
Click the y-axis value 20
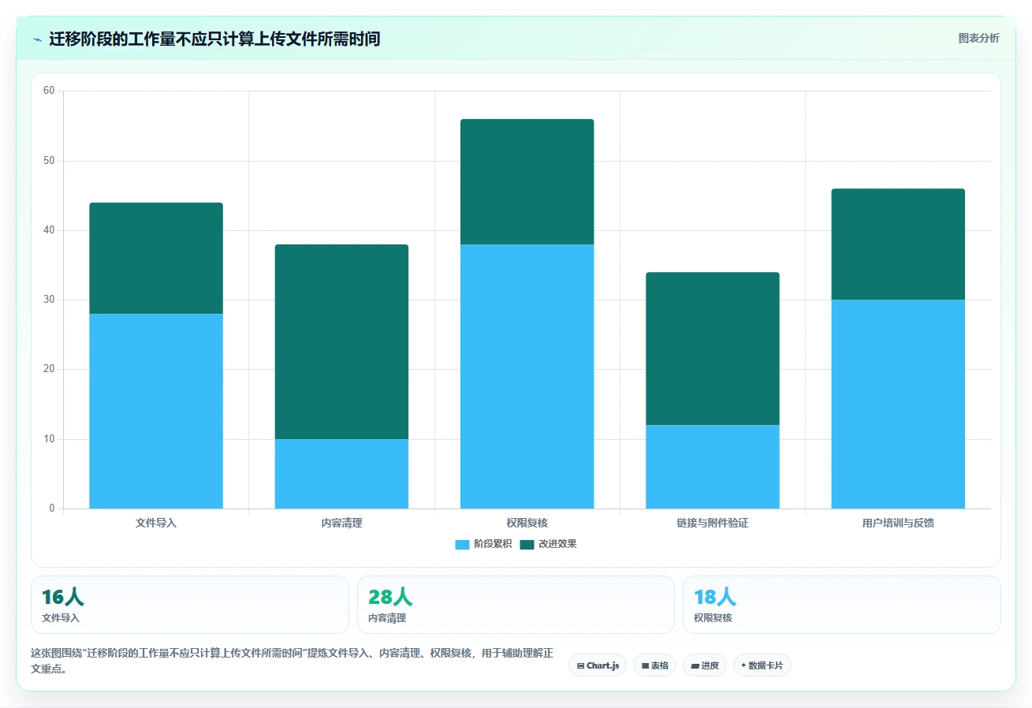(x=49, y=369)
